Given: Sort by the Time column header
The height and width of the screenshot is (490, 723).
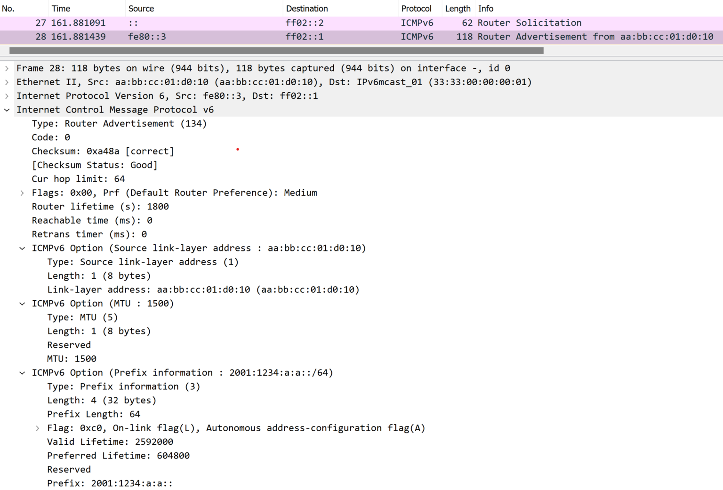Looking at the screenshot, I should click(x=61, y=8).
